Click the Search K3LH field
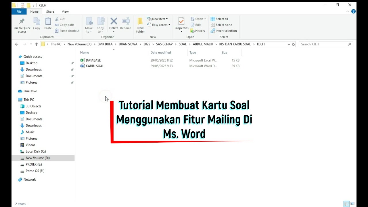The image size is (368, 207). (326, 44)
